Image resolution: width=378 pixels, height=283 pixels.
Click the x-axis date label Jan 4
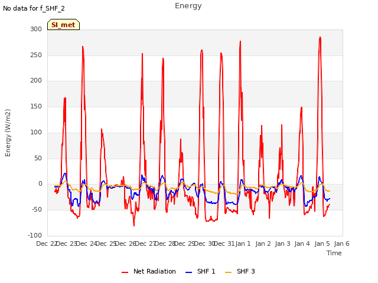[302, 243]
